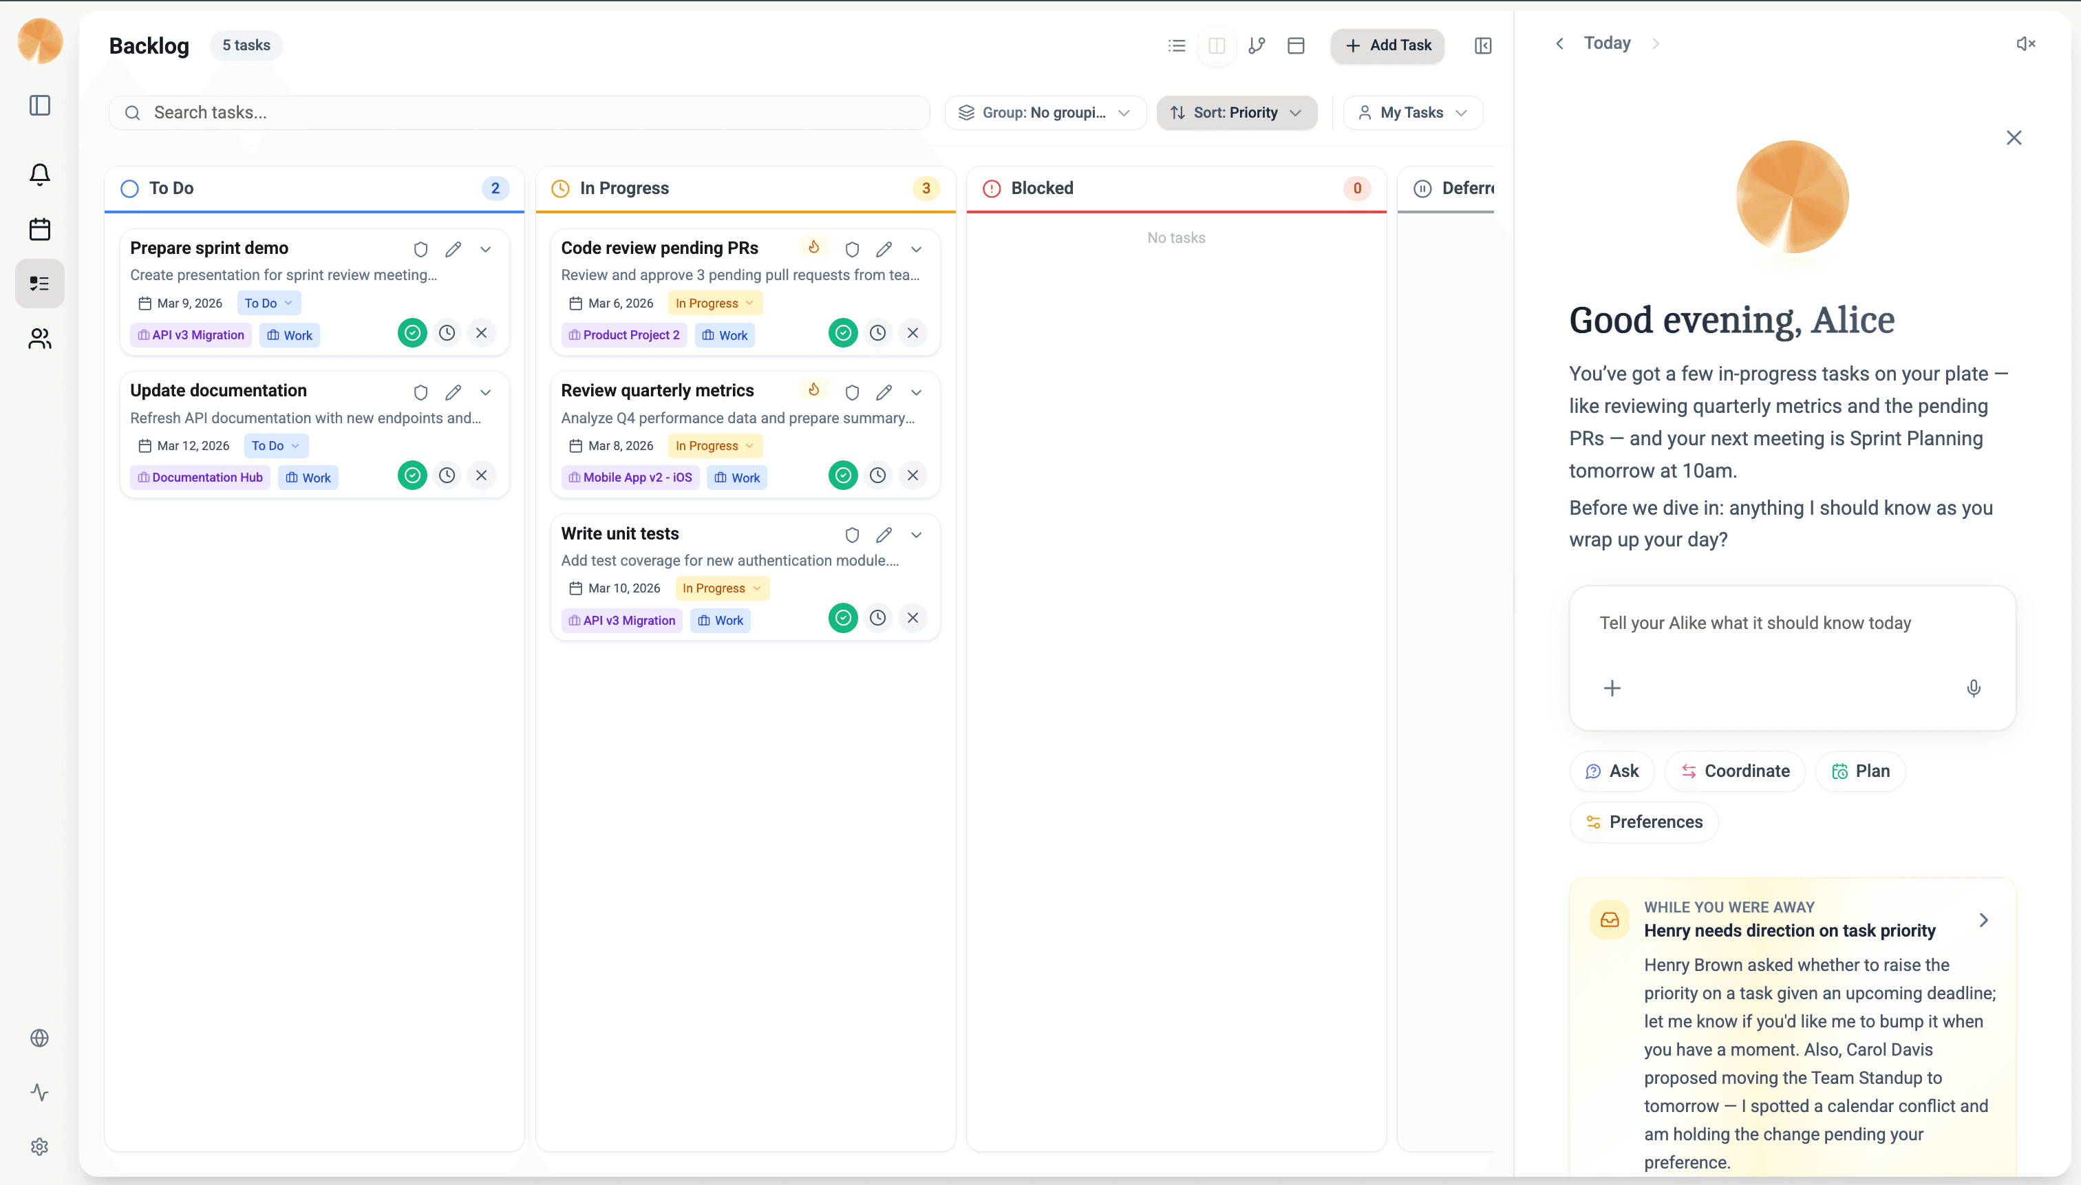Select the In Progress column header
The image size is (2081, 1185).
(x=623, y=188)
